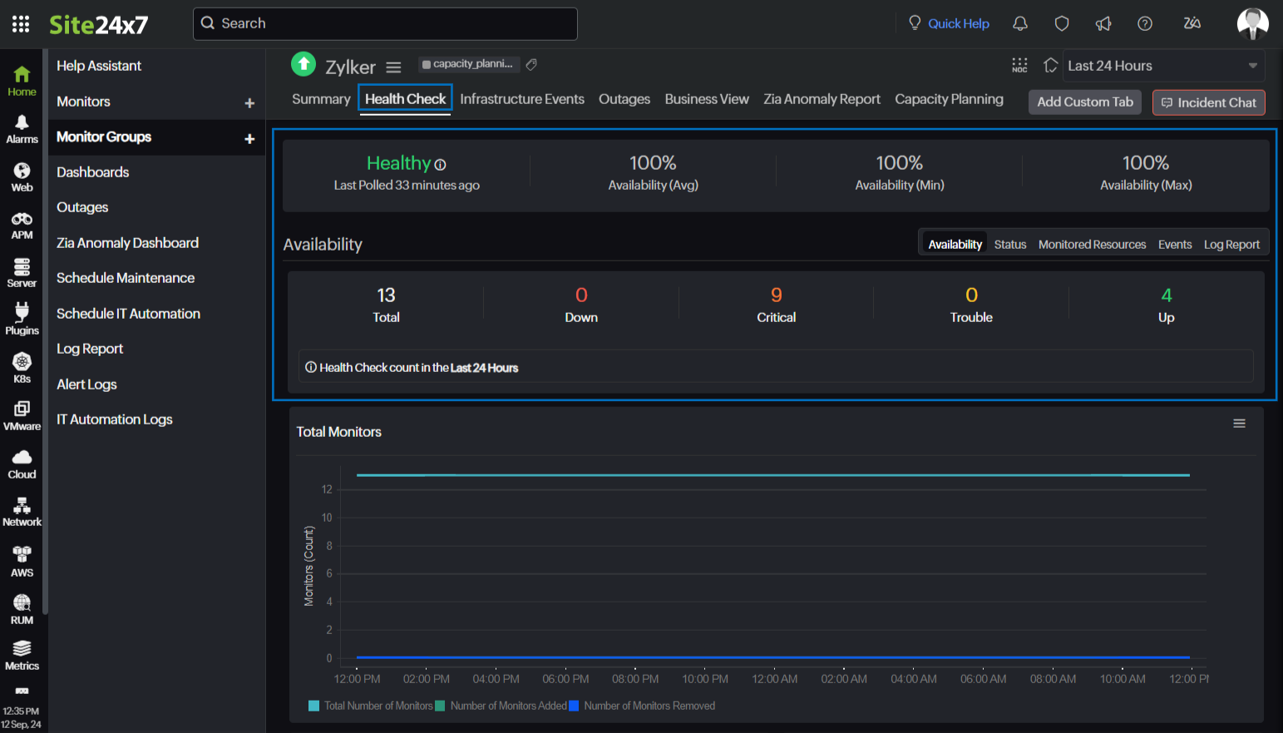This screenshot has height=733, width=1283.
Task: Open the K8s sidebar icon
Action: click(x=22, y=368)
